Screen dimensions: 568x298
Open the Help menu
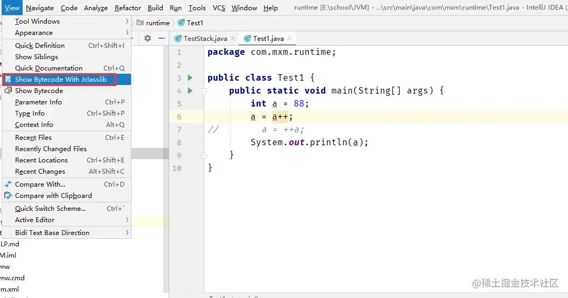coord(271,8)
